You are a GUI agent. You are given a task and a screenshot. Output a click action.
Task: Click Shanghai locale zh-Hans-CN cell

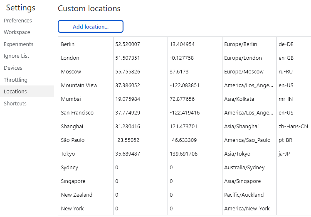(x=294, y=127)
